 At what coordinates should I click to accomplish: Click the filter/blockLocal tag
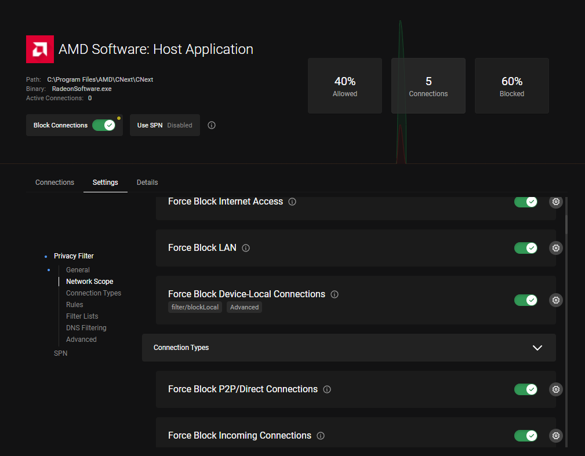(195, 307)
